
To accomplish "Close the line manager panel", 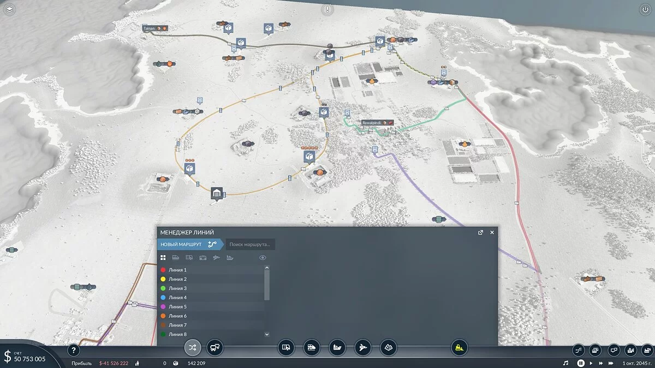I will [492, 232].
